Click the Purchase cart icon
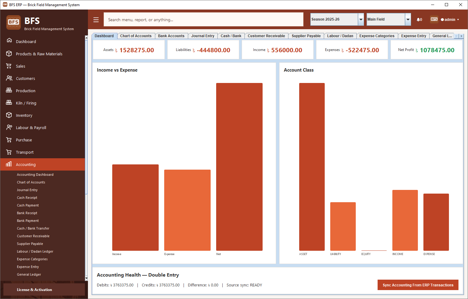 [9, 140]
